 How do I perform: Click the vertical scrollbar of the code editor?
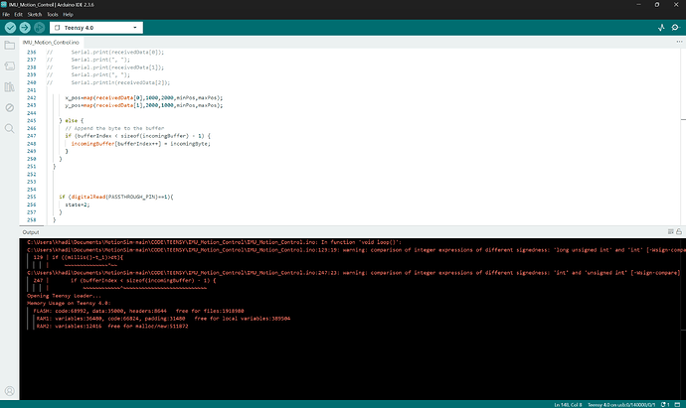tap(683, 137)
